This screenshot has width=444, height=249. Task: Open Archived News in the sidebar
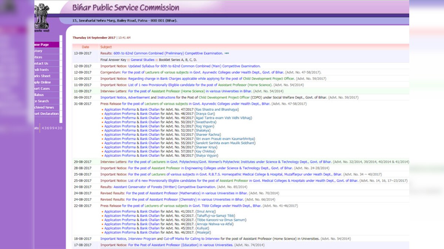47,107
